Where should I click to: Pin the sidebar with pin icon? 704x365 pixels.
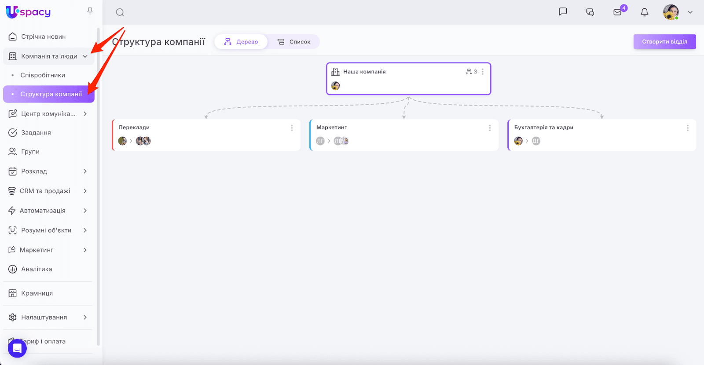click(x=90, y=11)
